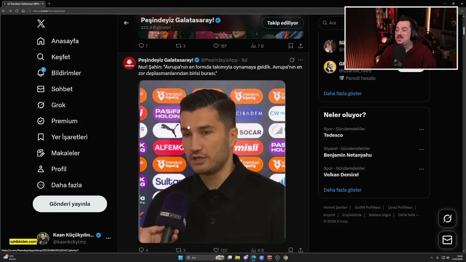The width and height of the screenshot is (466, 262).
Task: Open the Windows Start menu
Action: click(181, 258)
